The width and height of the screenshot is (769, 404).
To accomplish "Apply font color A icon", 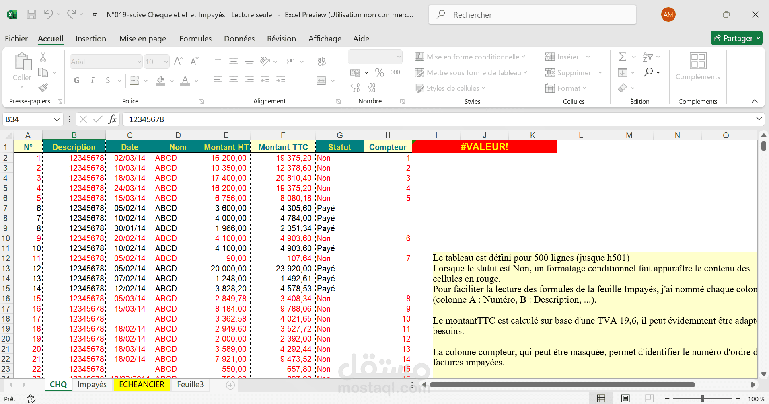I will 185,80.
